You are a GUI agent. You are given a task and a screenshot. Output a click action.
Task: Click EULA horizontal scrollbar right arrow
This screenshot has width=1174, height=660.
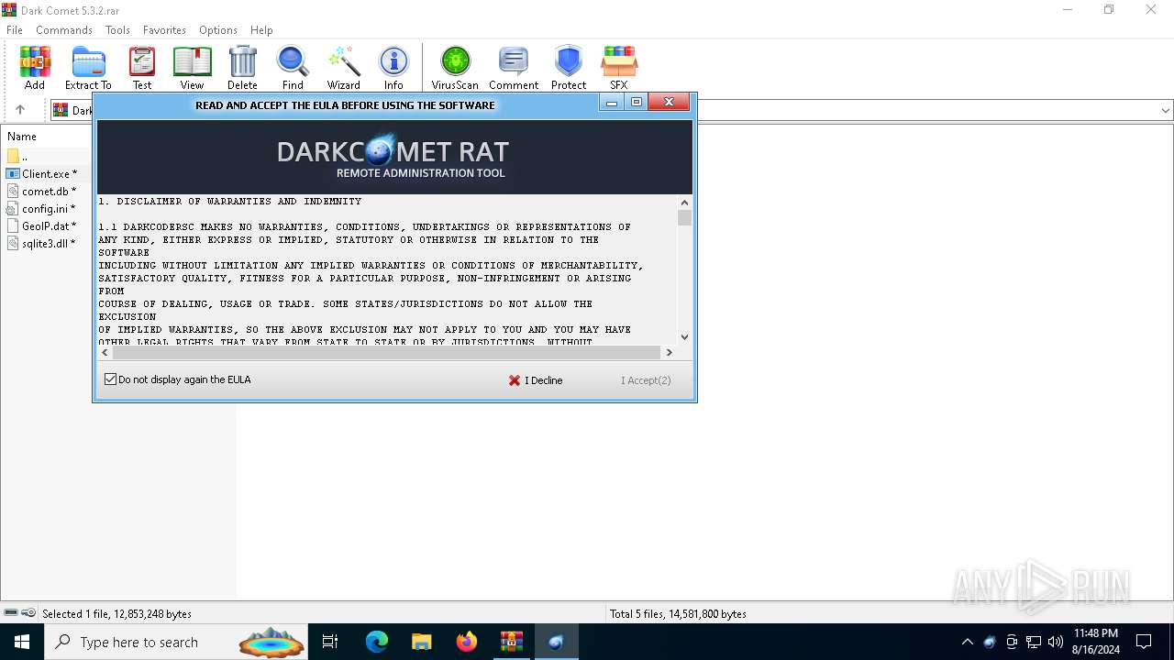point(669,352)
